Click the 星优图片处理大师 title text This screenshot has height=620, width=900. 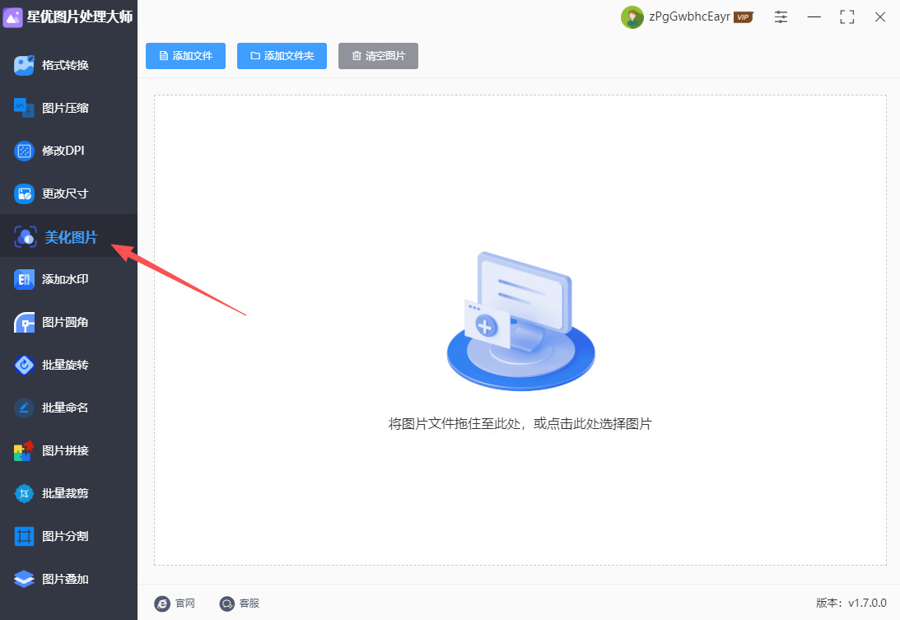pyautogui.click(x=80, y=16)
